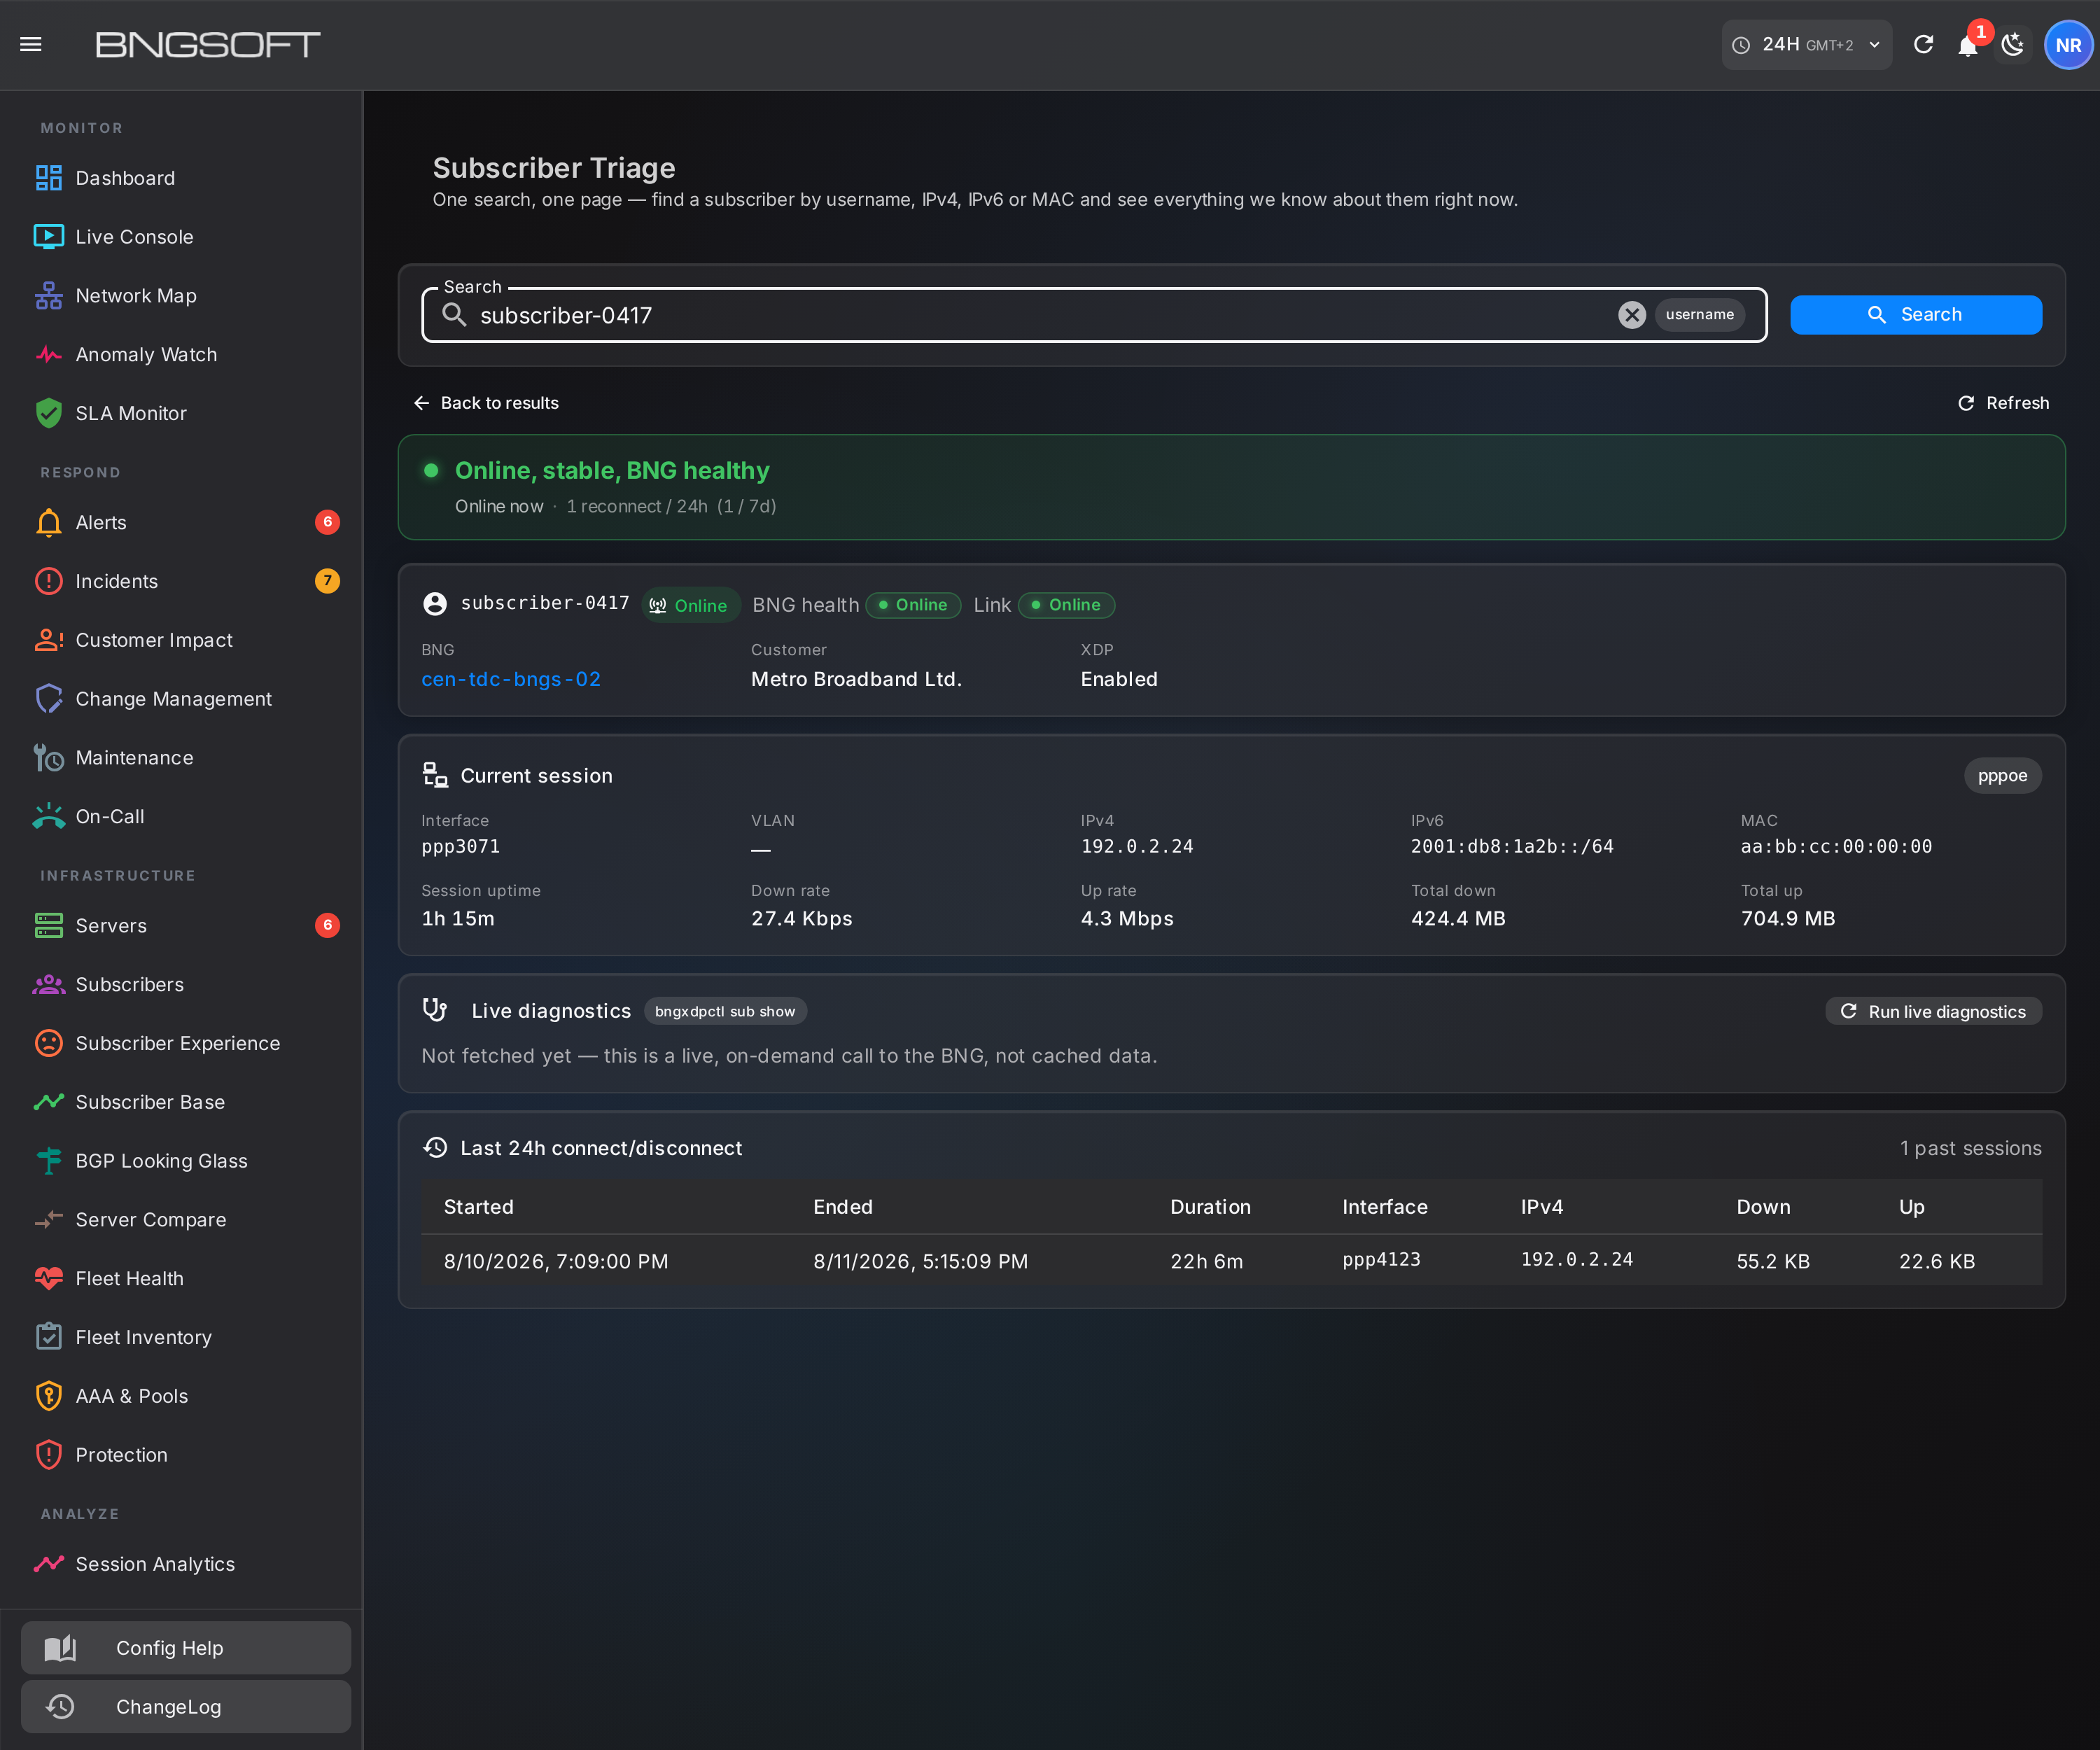2100x1750 pixels.
Task: Open Live Console from the sidebar
Action: 181,237
